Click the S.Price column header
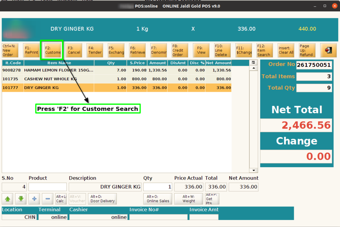Screen dimensions: 340x227 [137, 63]
